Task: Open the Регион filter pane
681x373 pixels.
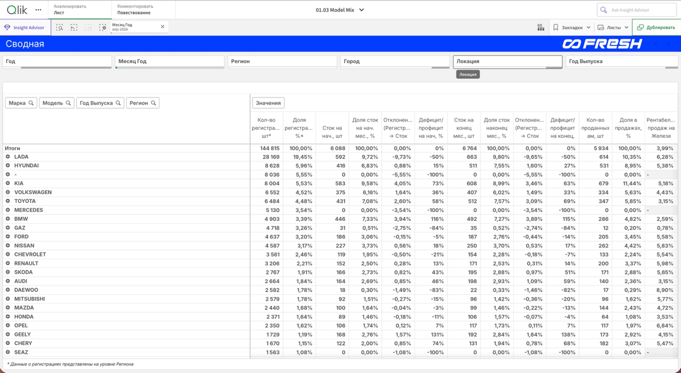Action: point(282,62)
